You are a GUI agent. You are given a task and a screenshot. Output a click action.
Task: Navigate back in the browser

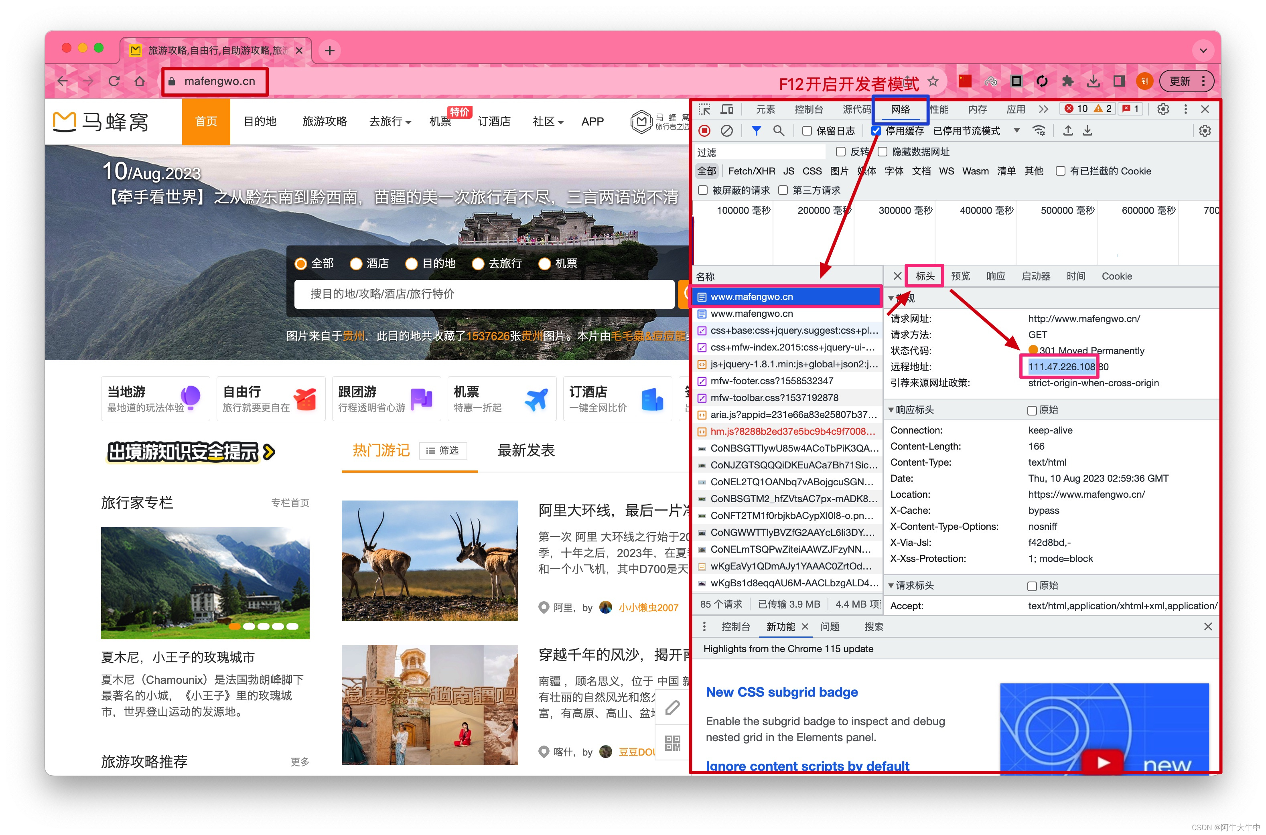coord(63,81)
